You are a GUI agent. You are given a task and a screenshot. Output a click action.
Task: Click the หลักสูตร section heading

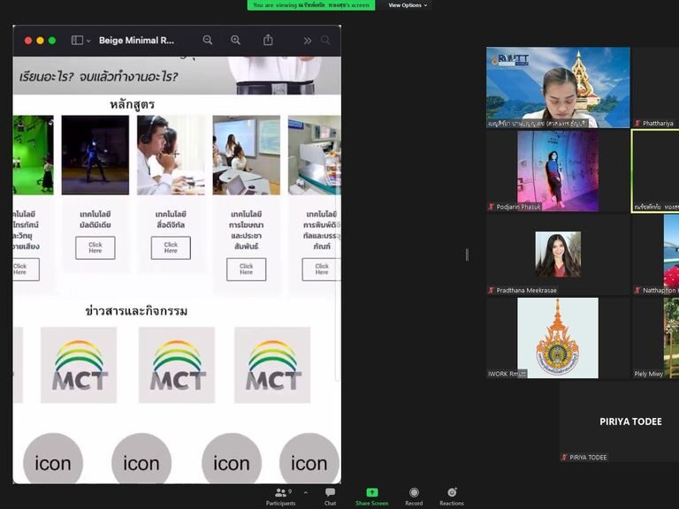(x=132, y=104)
